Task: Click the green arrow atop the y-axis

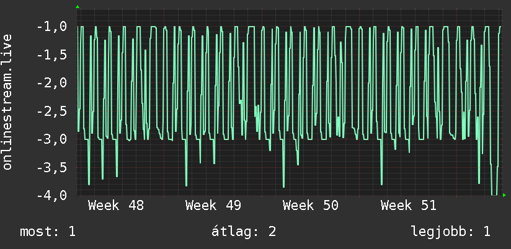Action: [x=78, y=7]
